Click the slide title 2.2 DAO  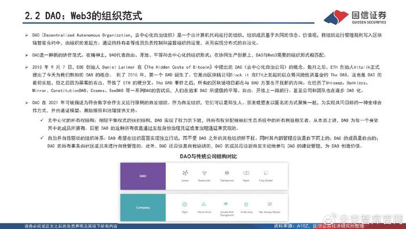click(84, 16)
